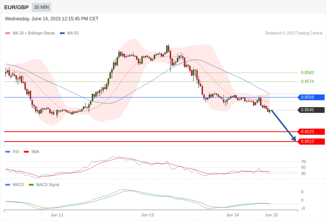The image size is (326, 221).
Task: Select the 0.8574 resistance level label
Action: (x=307, y=81)
